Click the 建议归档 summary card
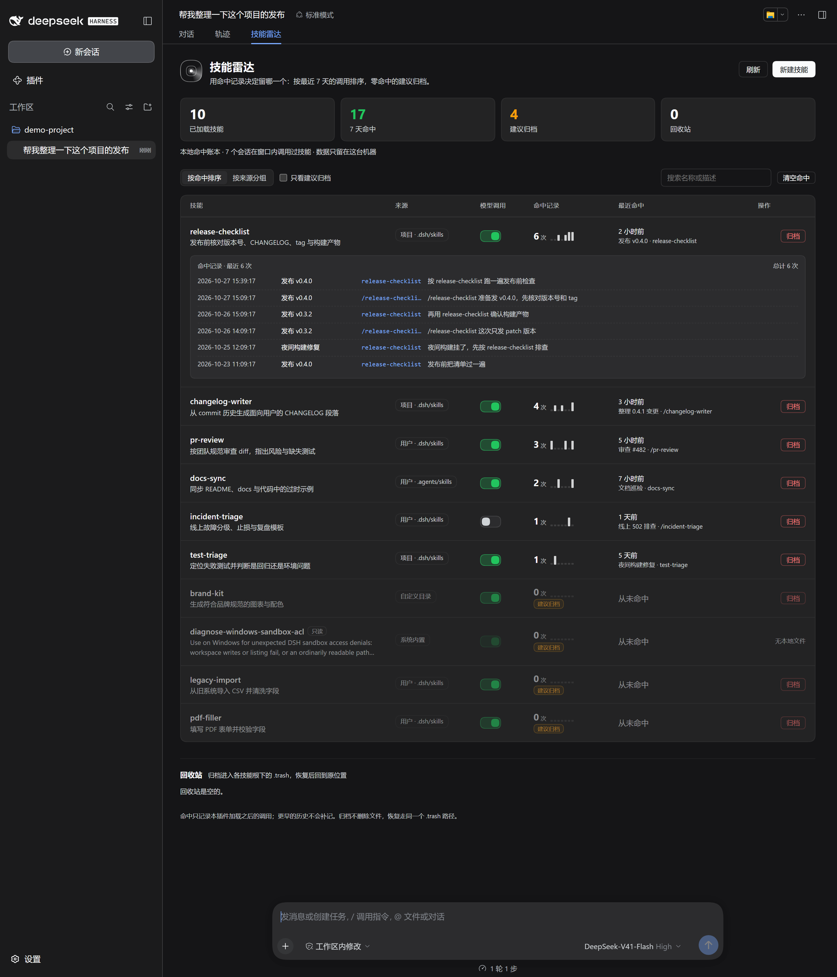This screenshot has height=977, width=837. pos(577,119)
